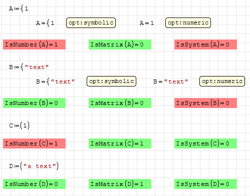The image size is (250, 196).
Task: Select the green IsMatrix(C)=1 region
Action: [x=120, y=143]
